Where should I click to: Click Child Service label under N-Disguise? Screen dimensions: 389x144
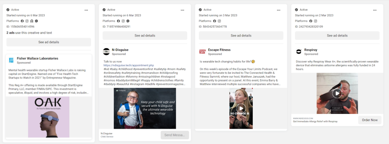(107, 137)
